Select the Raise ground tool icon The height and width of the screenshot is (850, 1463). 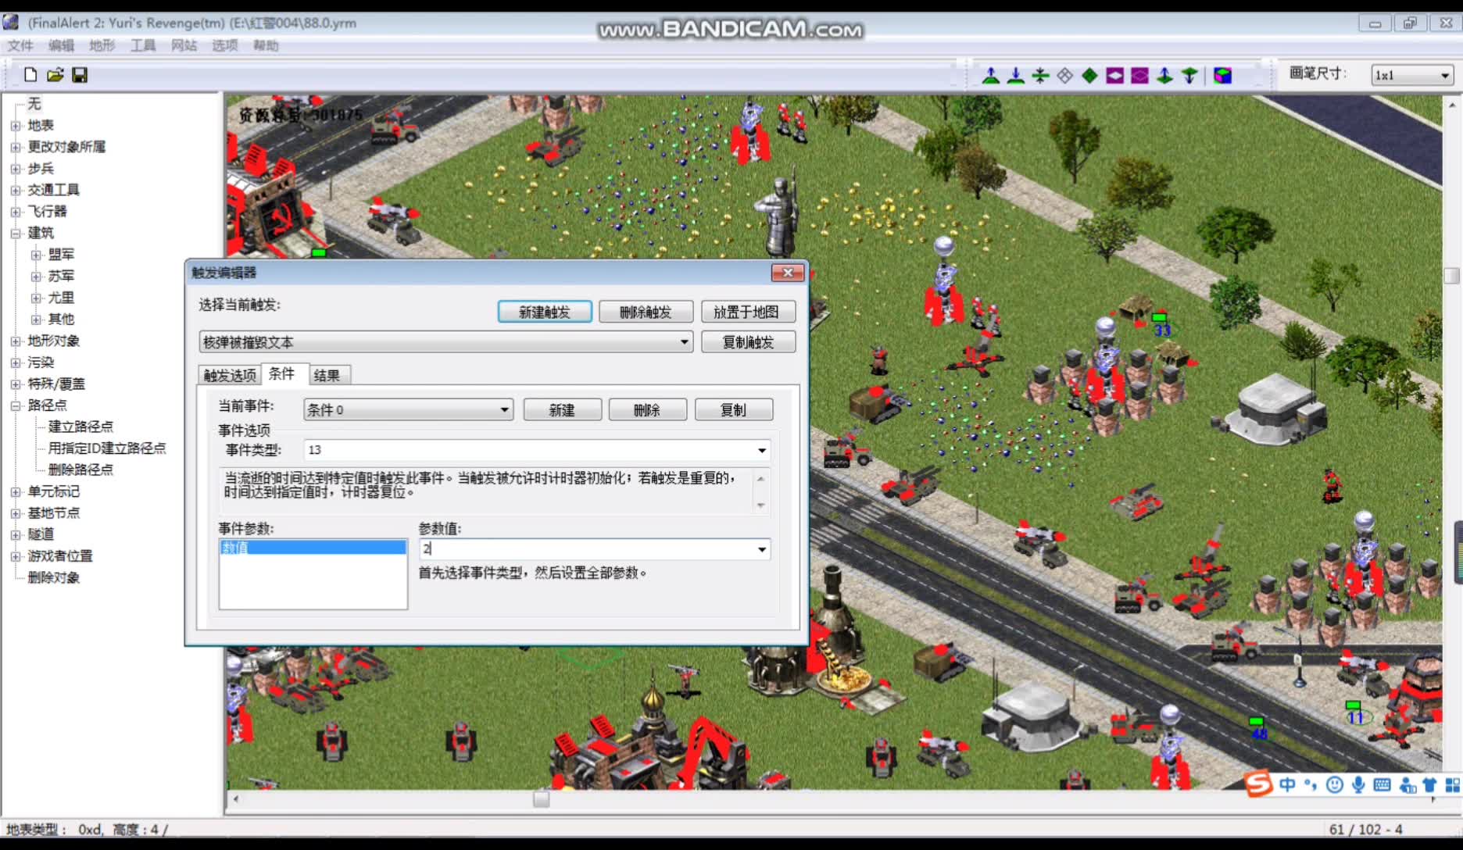tap(991, 76)
